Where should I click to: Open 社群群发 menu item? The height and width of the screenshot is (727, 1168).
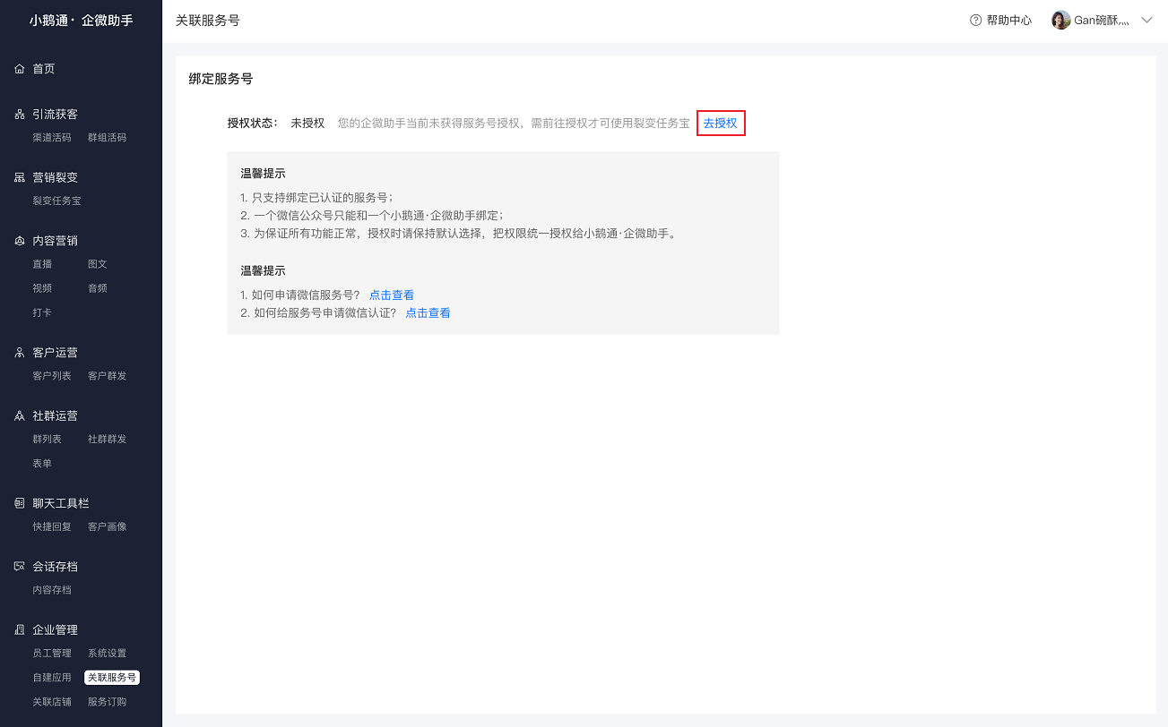coord(107,440)
